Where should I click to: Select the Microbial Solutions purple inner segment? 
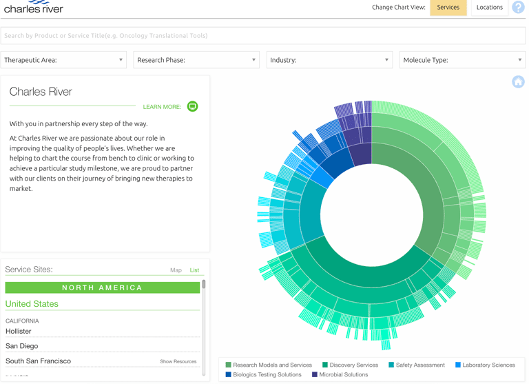point(362,154)
